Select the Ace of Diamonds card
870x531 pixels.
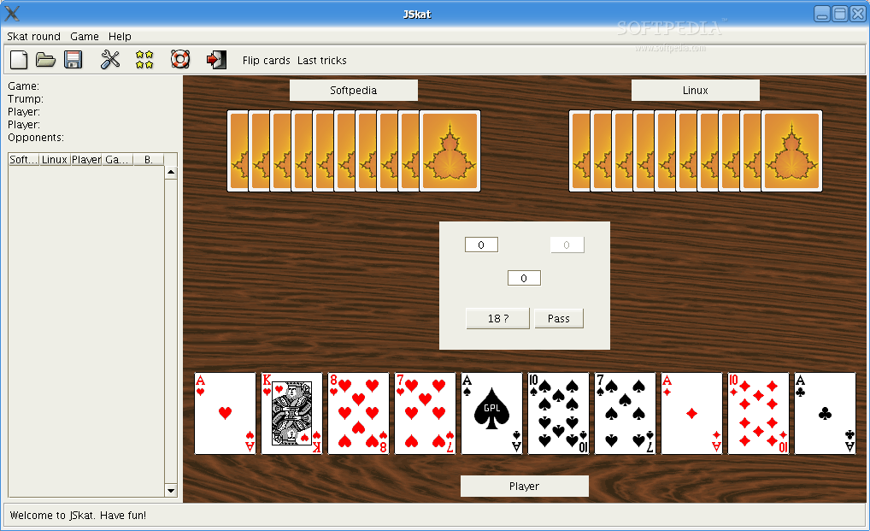(691, 413)
